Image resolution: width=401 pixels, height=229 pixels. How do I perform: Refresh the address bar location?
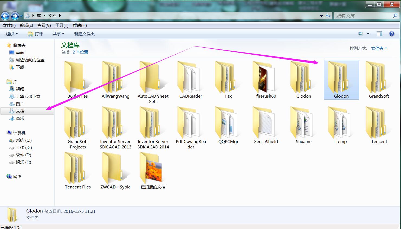(328, 16)
